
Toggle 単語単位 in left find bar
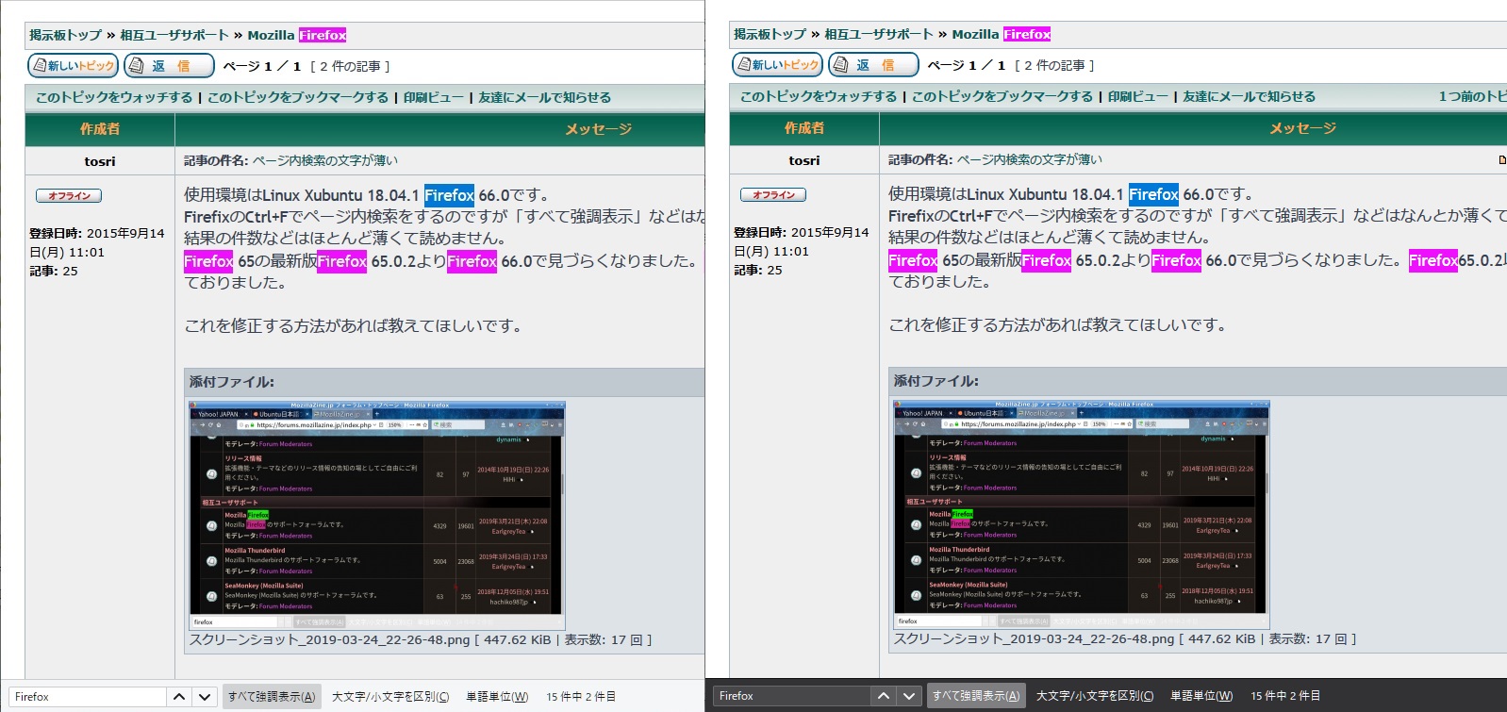pos(497,697)
